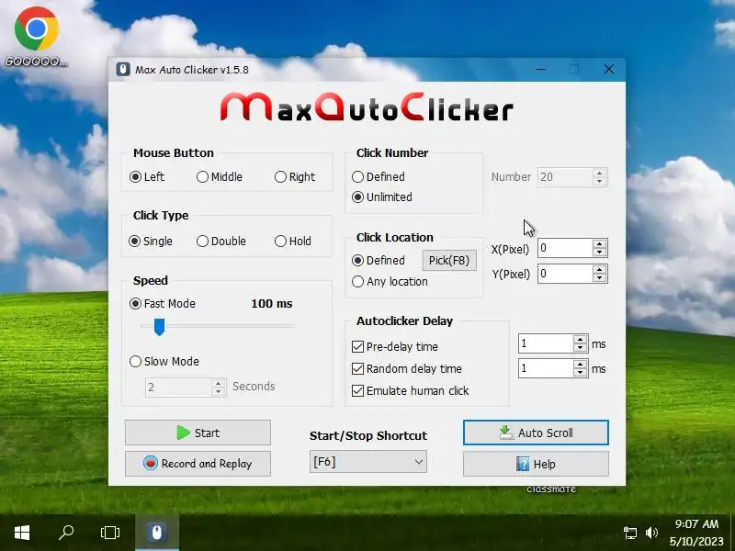Click the volume speaker tray icon
This screenshot has height=551, width=735.
point(651,533)
